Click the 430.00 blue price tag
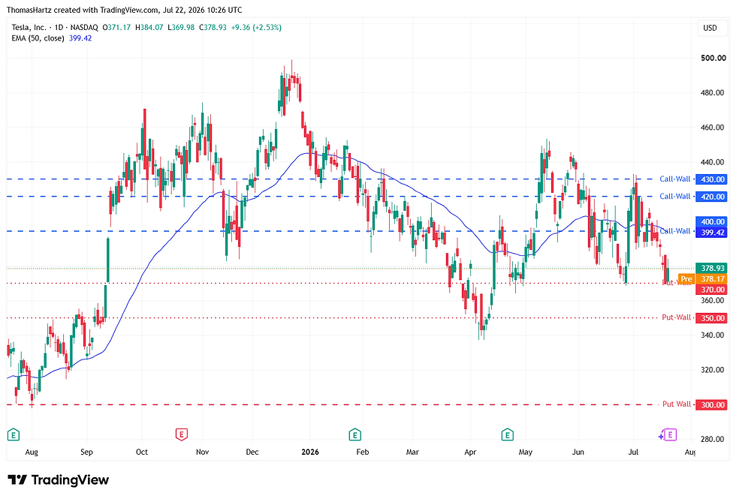 click(x=712, y=179)
